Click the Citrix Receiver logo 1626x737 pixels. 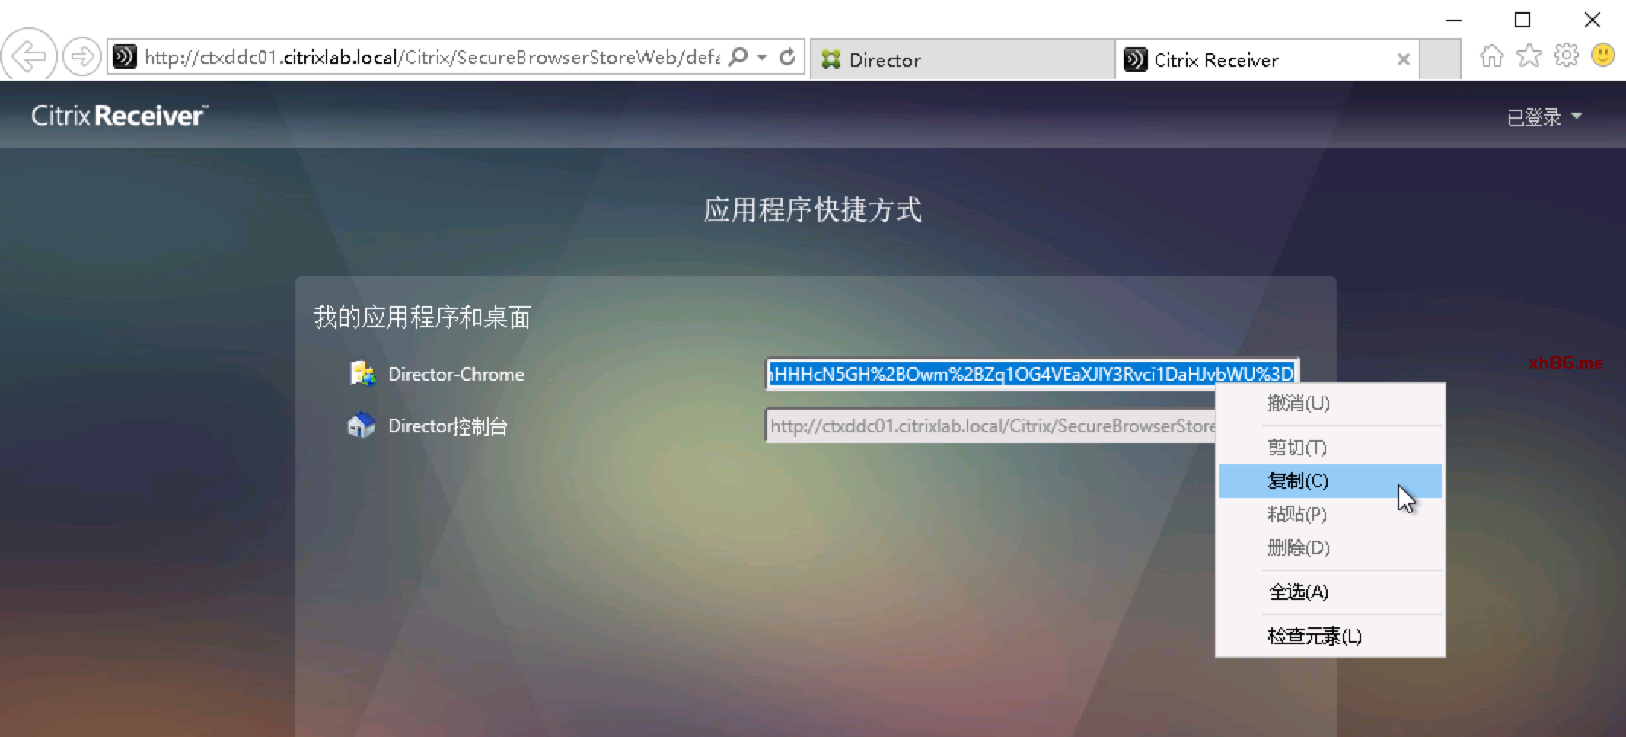(x=119, y=116)
